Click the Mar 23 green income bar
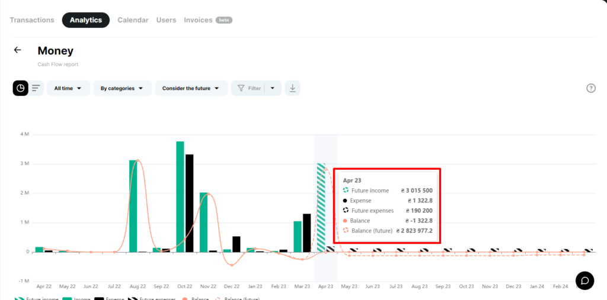This screenshot has height=300, width=607. point(298,237)
